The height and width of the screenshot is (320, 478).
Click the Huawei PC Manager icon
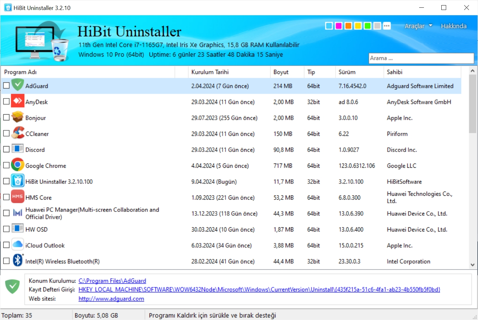pos(18,213)
